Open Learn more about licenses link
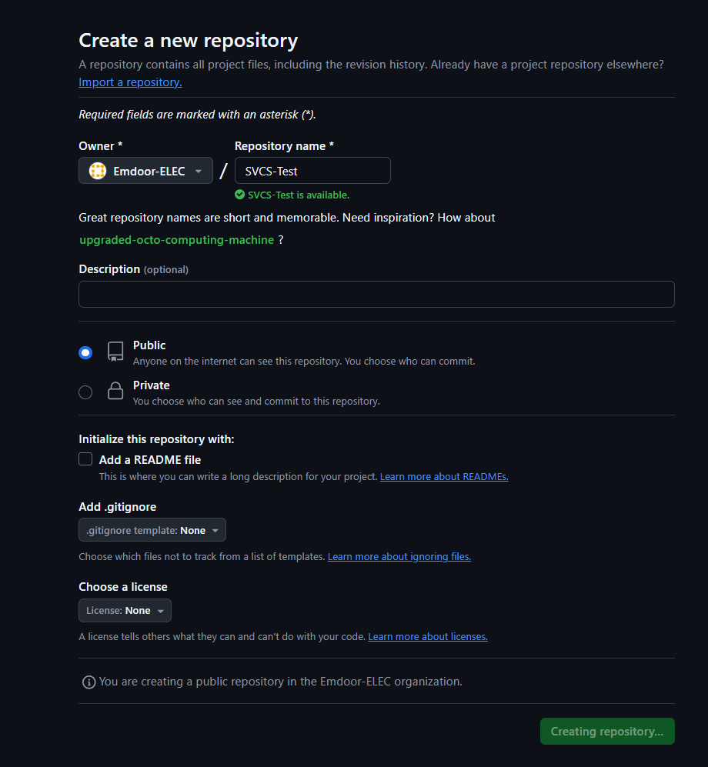708x767 pixels. (428, 637)
